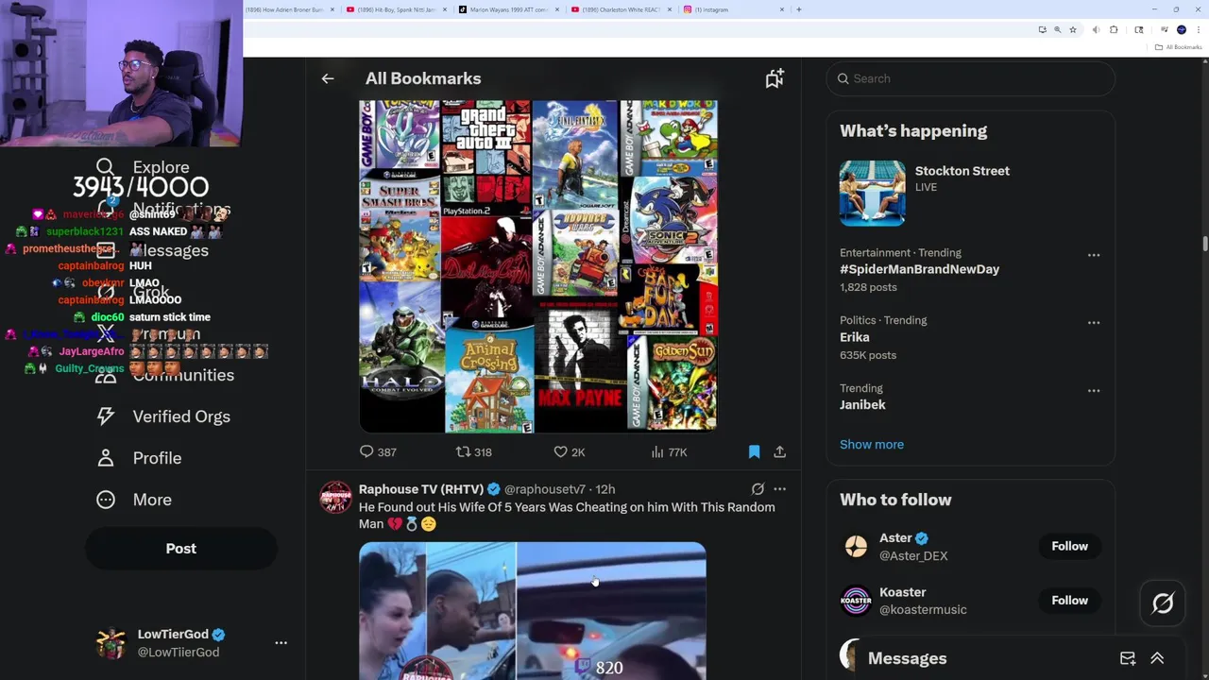The image size is (1209, 680).
Task: Follow the Koaster account
Action: tap(1069, 600)
